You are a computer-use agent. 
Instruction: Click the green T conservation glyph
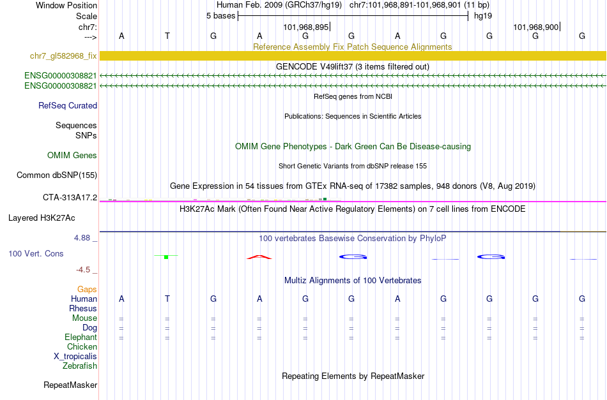click(x=166, y=256)
